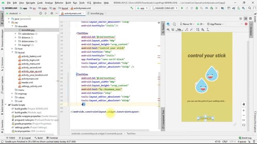Open default margins 0dp control
This screenshot has width=257, height=144.
click(179, 30)
